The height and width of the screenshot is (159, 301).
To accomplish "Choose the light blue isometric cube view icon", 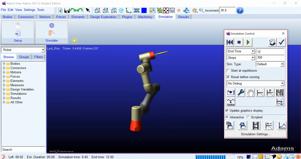I will point(121,10).
